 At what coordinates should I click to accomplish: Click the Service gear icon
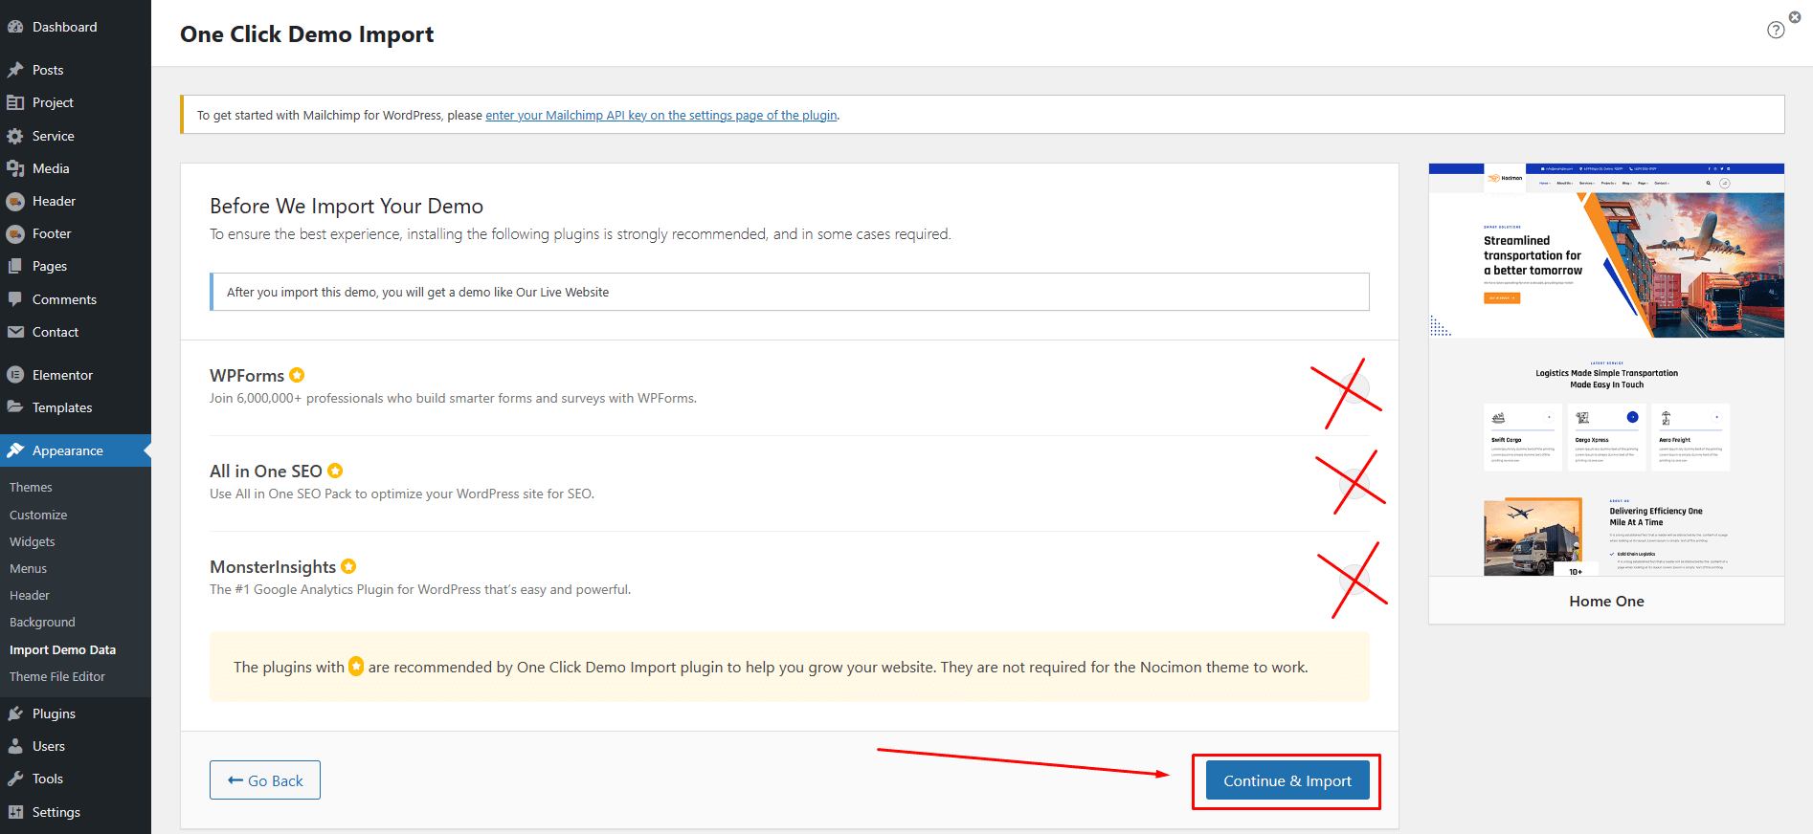tap(15, 136)
